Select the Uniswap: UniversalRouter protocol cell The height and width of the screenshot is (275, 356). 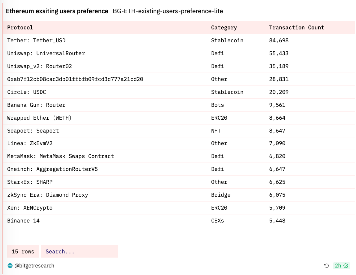[x=46, y=53]
